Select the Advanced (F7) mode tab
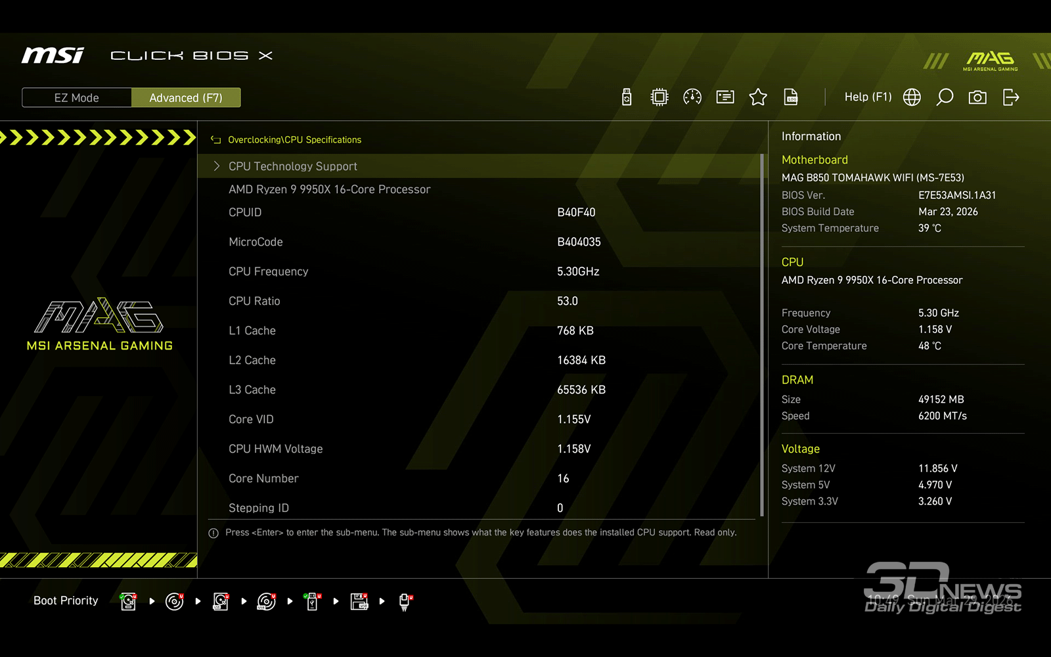Image resolution: width=1051 pixels, height=657 pixels. (186, 98)
